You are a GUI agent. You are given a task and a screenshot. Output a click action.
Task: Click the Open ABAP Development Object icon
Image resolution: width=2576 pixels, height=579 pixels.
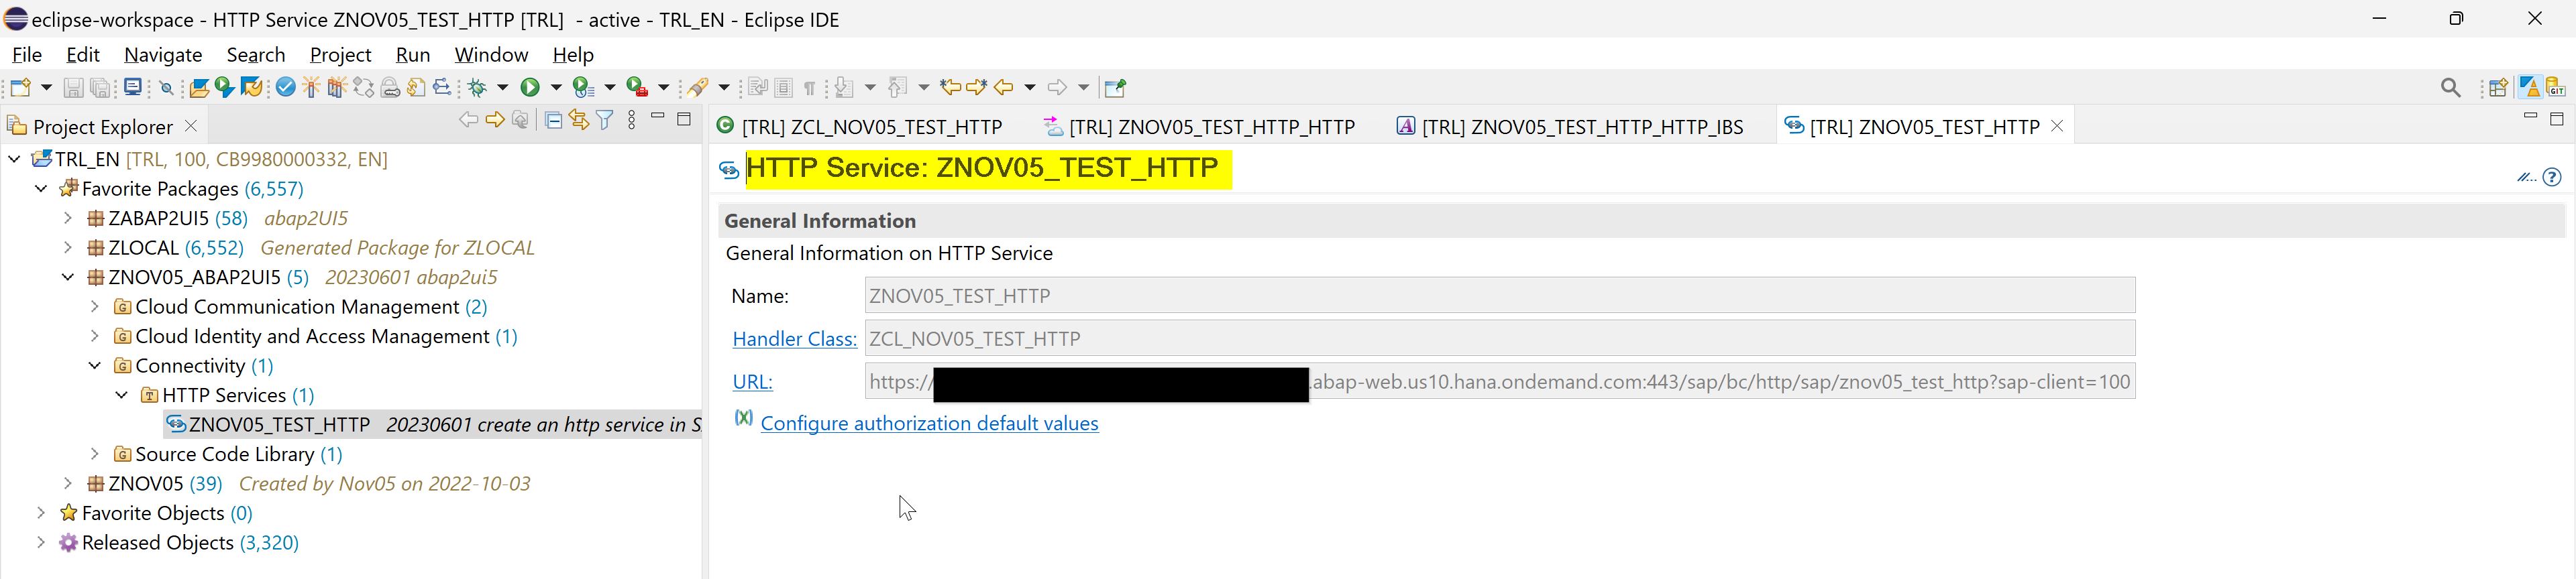199,88
